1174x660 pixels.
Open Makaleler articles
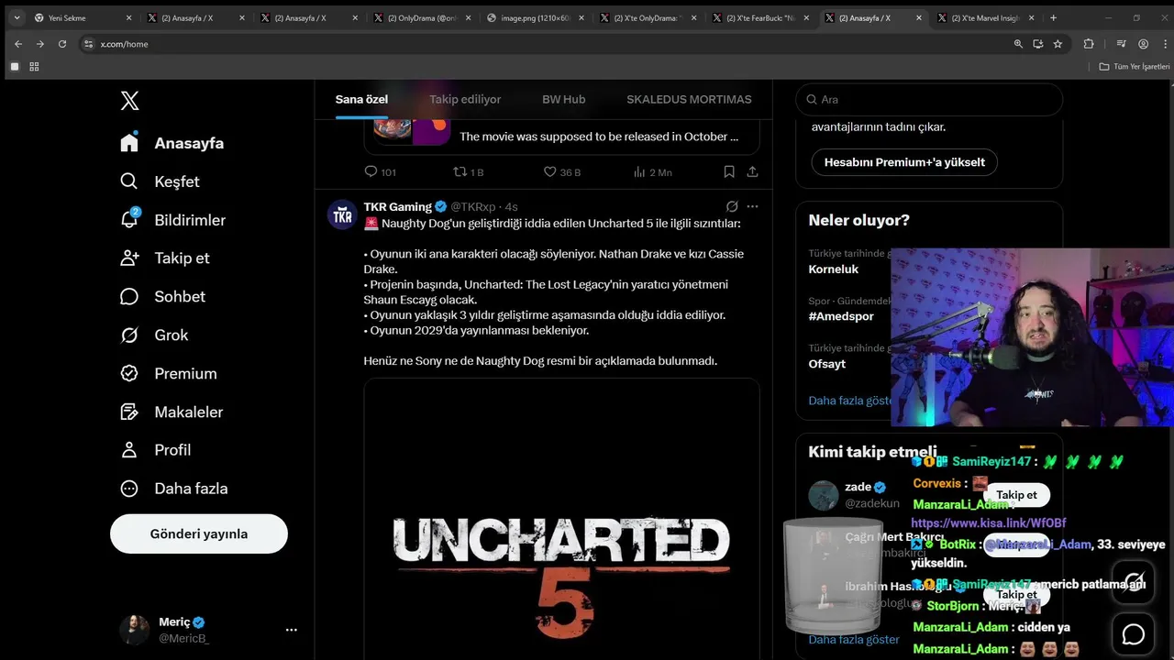click(172, 412)
